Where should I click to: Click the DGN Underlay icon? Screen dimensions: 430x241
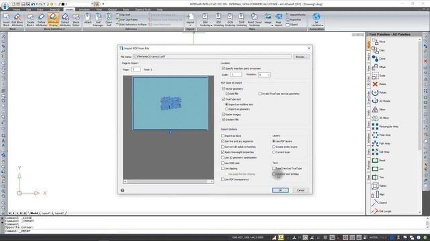[x=230, y=19]
